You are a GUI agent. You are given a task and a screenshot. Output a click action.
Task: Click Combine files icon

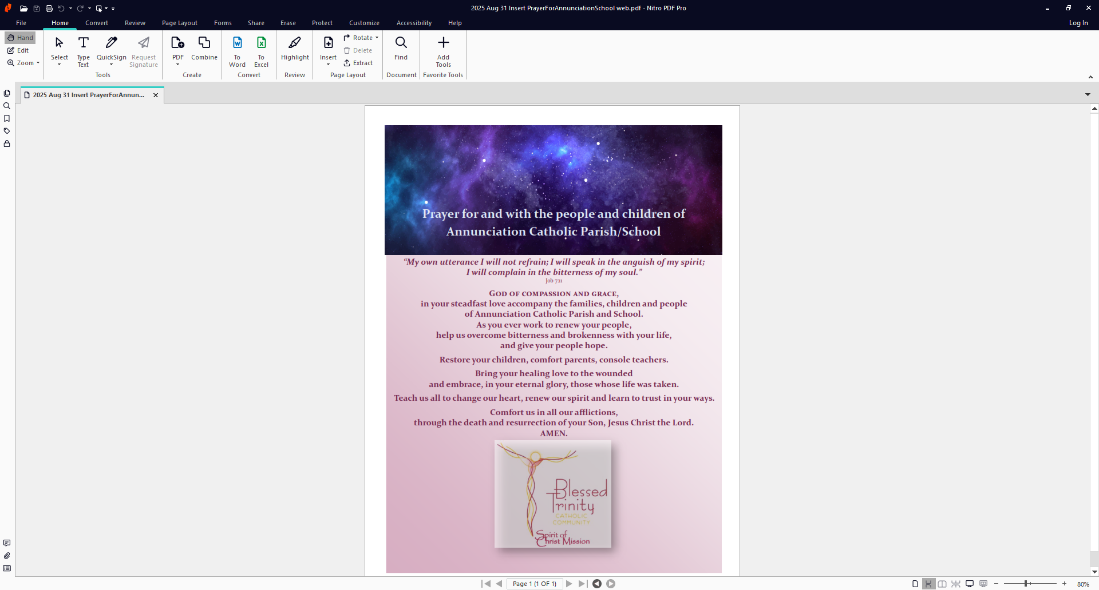[x=204, y=43]
